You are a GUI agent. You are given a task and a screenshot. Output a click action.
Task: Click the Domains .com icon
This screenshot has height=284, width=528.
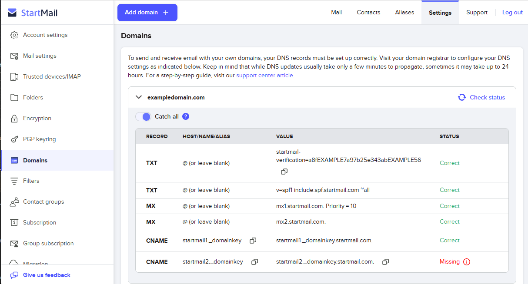(x=14, y=160)
